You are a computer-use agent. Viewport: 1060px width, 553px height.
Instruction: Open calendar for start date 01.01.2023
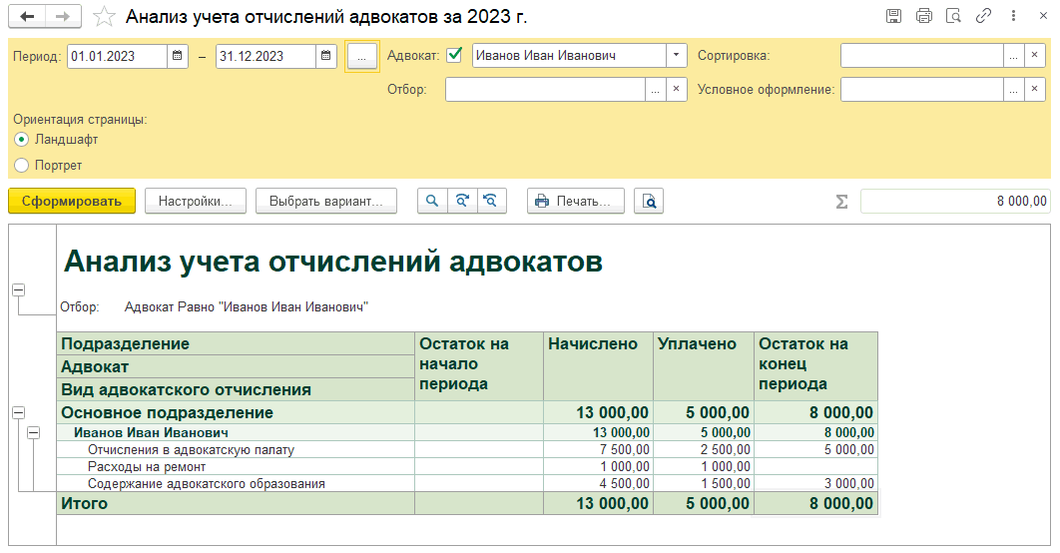click(x=179, y=56)
